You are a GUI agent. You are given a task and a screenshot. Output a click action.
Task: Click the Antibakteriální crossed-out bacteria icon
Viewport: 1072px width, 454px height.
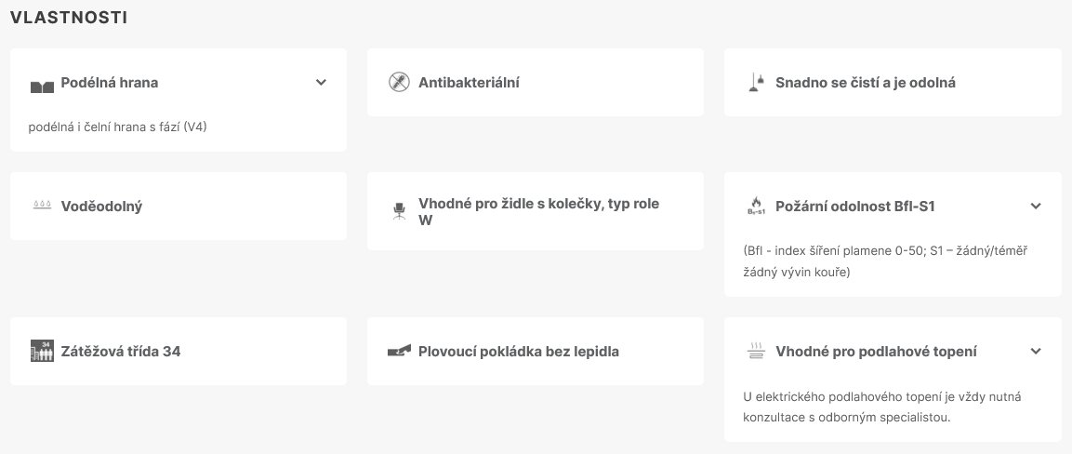tap(399, 83)
